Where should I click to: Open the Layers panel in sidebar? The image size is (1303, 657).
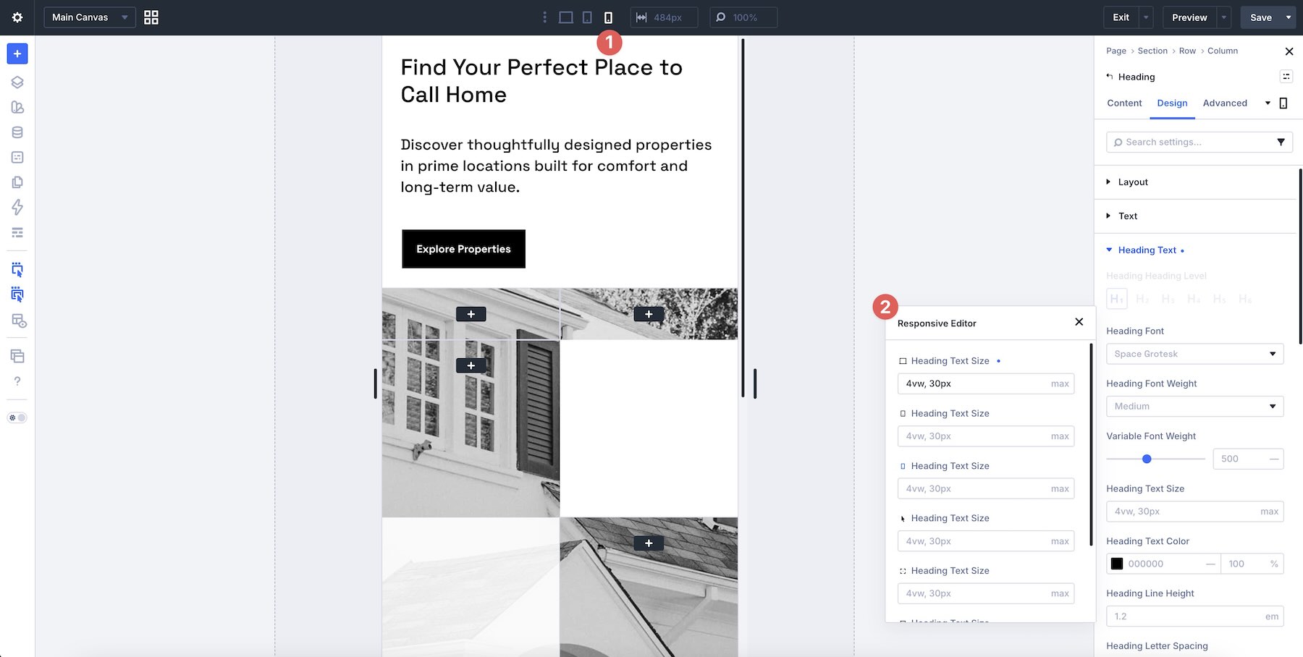[x=17, y=82]
